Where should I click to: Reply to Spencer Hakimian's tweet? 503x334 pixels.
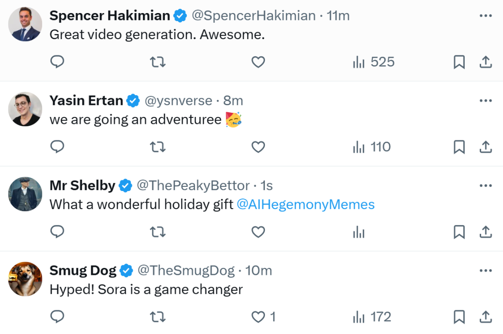coord(57,62)
